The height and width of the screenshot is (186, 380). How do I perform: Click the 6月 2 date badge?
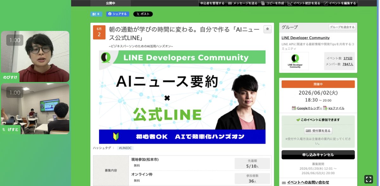pyautogui.click(x=99, y=32)
